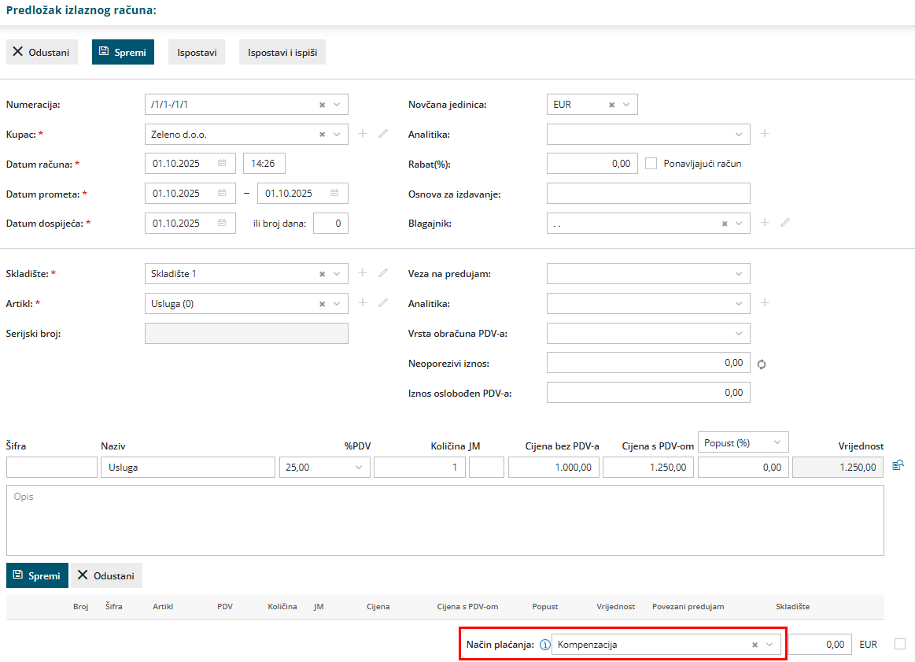Click the Popust value field 0,00
This screenshot has height=662, width=915.
point(743,467)
